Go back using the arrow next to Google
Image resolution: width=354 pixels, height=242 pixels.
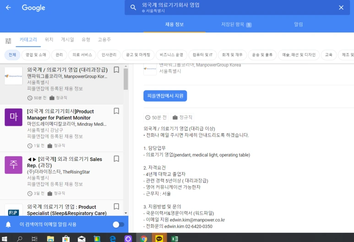click(x=8, y=8)
